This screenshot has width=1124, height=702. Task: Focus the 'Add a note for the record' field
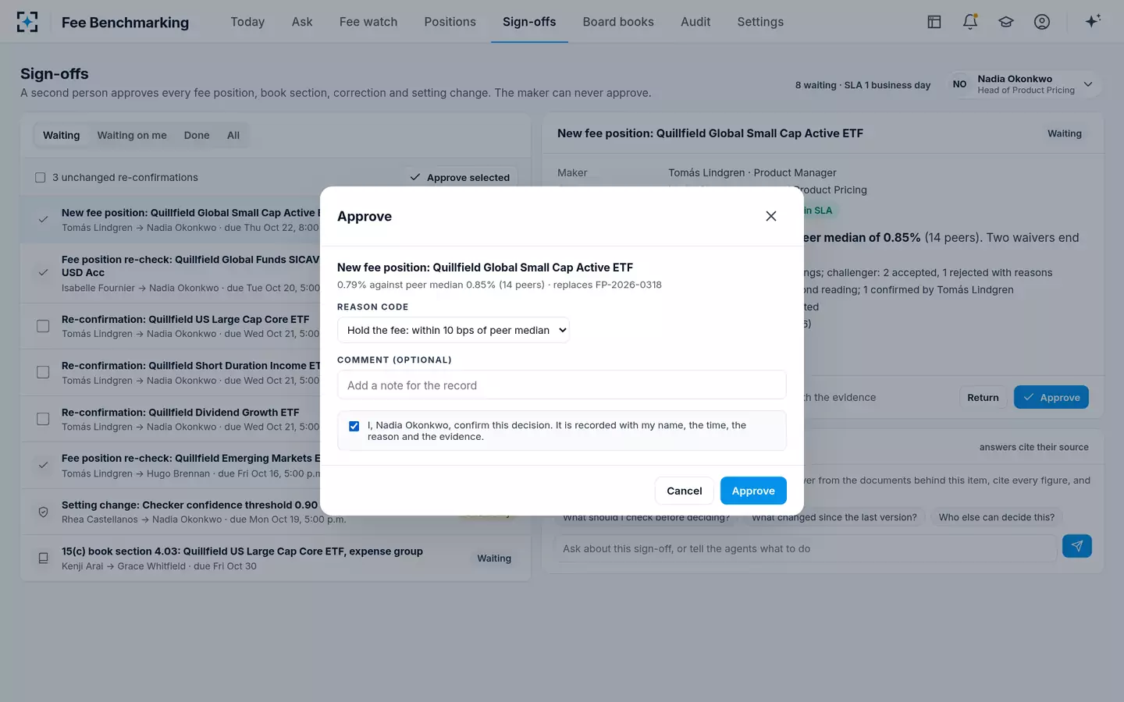562,385
